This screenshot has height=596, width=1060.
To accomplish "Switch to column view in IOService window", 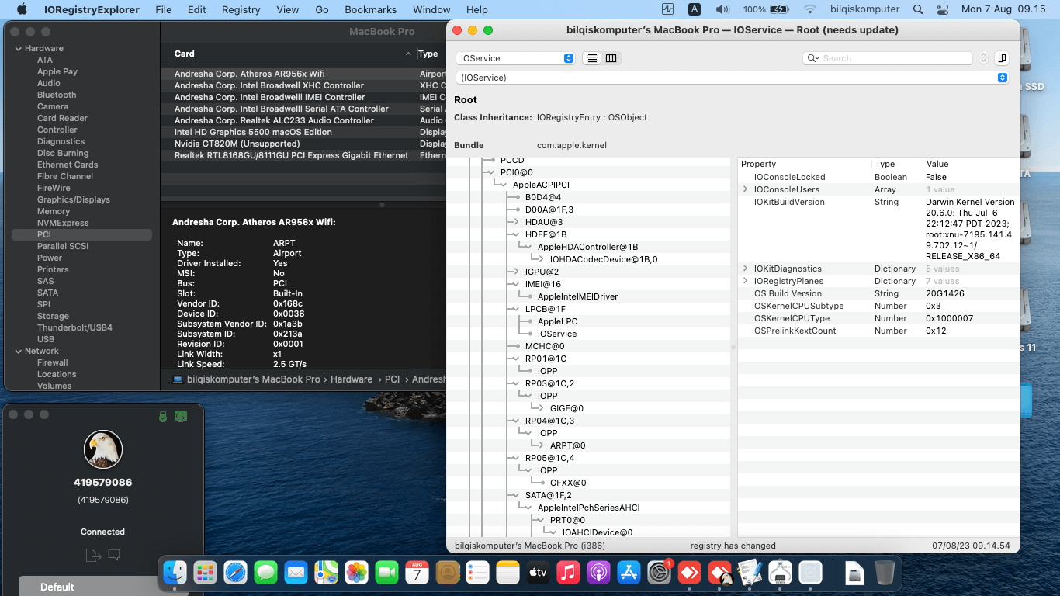I will [611, 58].
